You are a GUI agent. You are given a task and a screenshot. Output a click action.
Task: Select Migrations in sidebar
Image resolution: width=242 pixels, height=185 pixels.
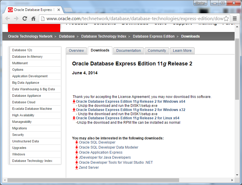click(x=35, y=128)
